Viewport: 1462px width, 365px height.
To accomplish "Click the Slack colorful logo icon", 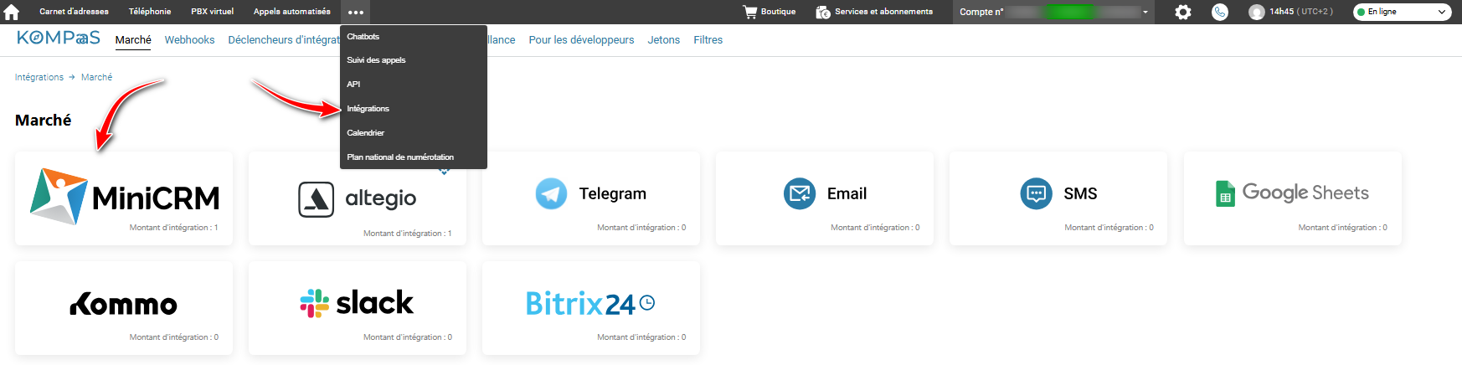I will point(315,303).
